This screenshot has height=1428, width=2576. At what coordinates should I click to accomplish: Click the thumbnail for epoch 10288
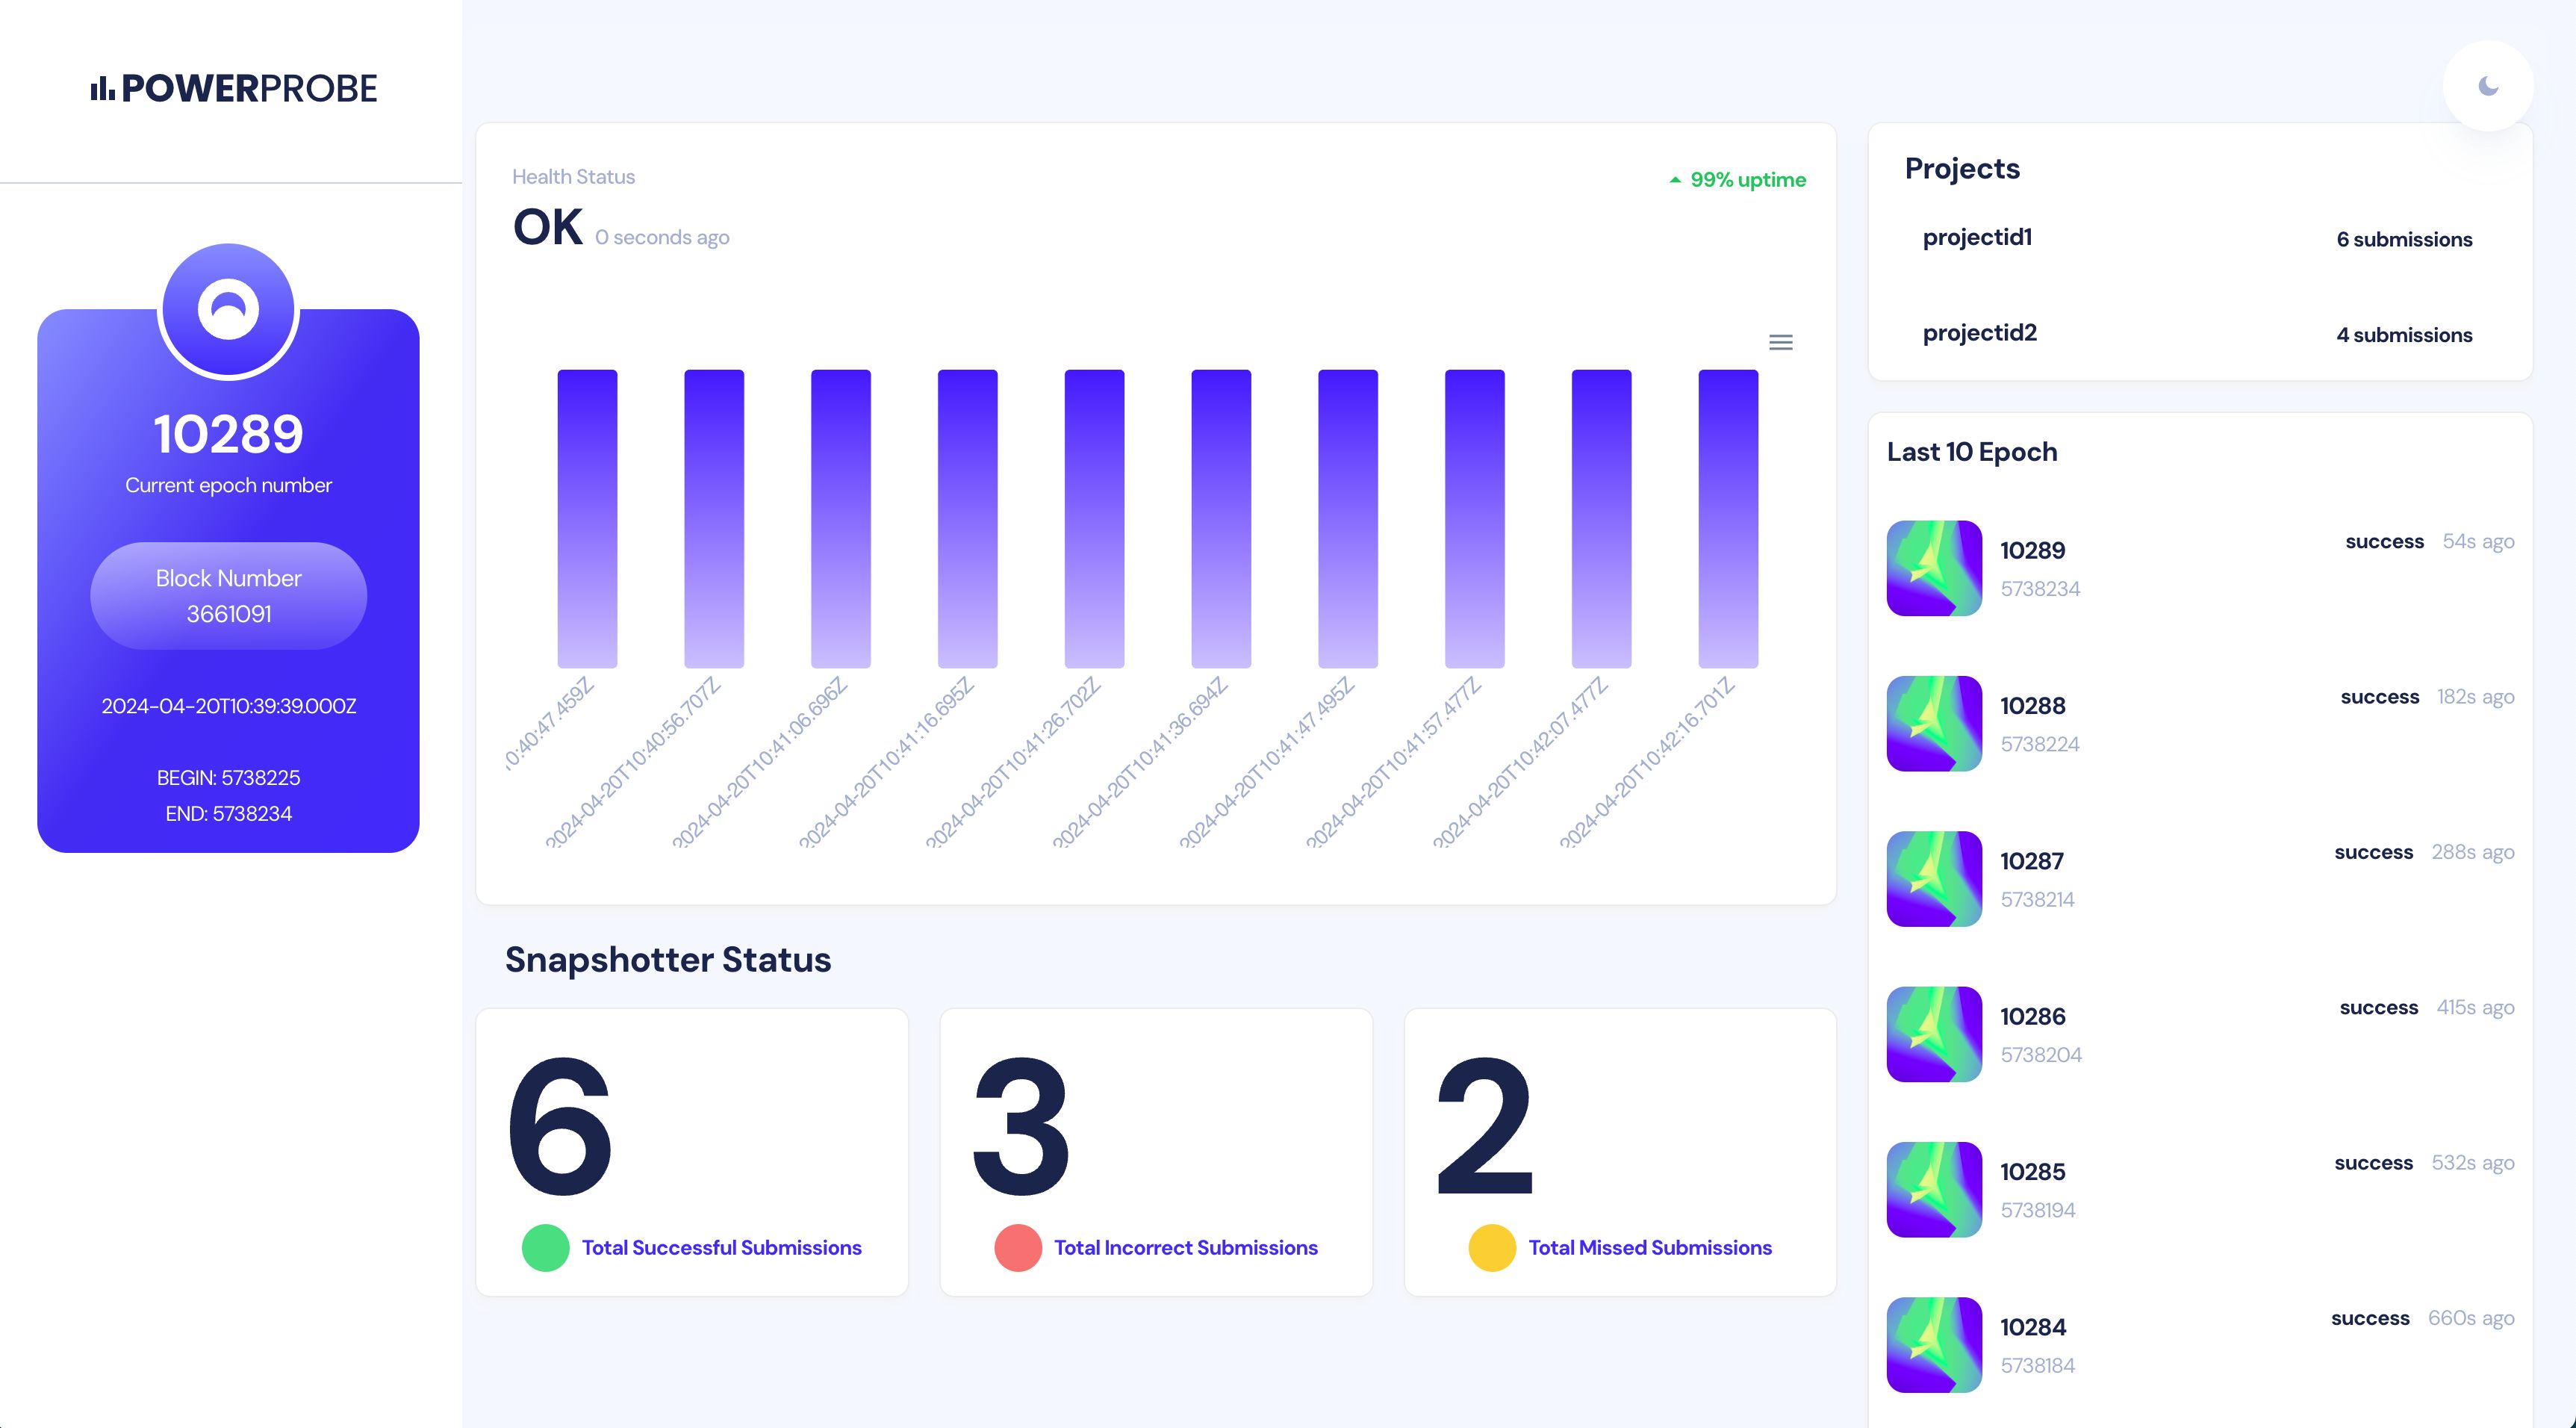click(1934, 723)
